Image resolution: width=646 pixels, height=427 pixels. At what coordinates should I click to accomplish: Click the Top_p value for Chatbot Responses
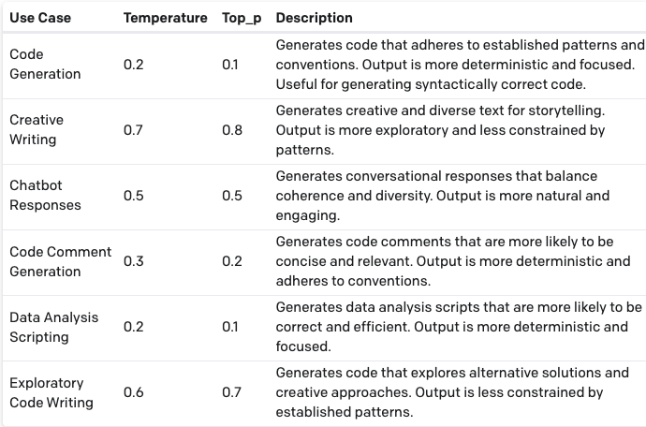pos(232,196)
